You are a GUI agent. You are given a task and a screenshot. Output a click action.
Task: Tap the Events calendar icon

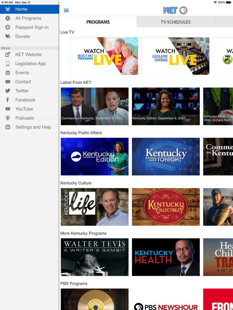[x=8, y=73]
